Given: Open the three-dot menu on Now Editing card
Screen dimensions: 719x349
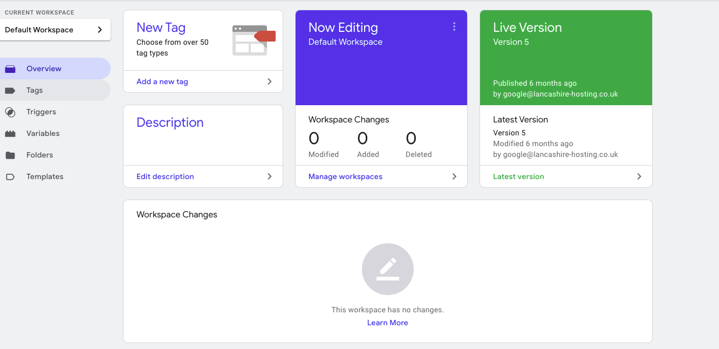Looking at the screenshot, I should coord(454,26).
